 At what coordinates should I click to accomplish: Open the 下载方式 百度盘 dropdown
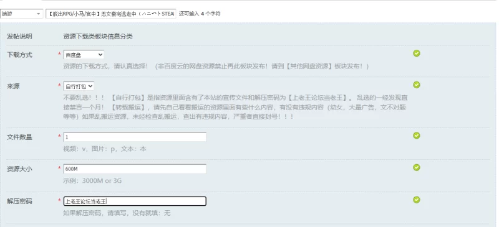click(x=84, y=55)
